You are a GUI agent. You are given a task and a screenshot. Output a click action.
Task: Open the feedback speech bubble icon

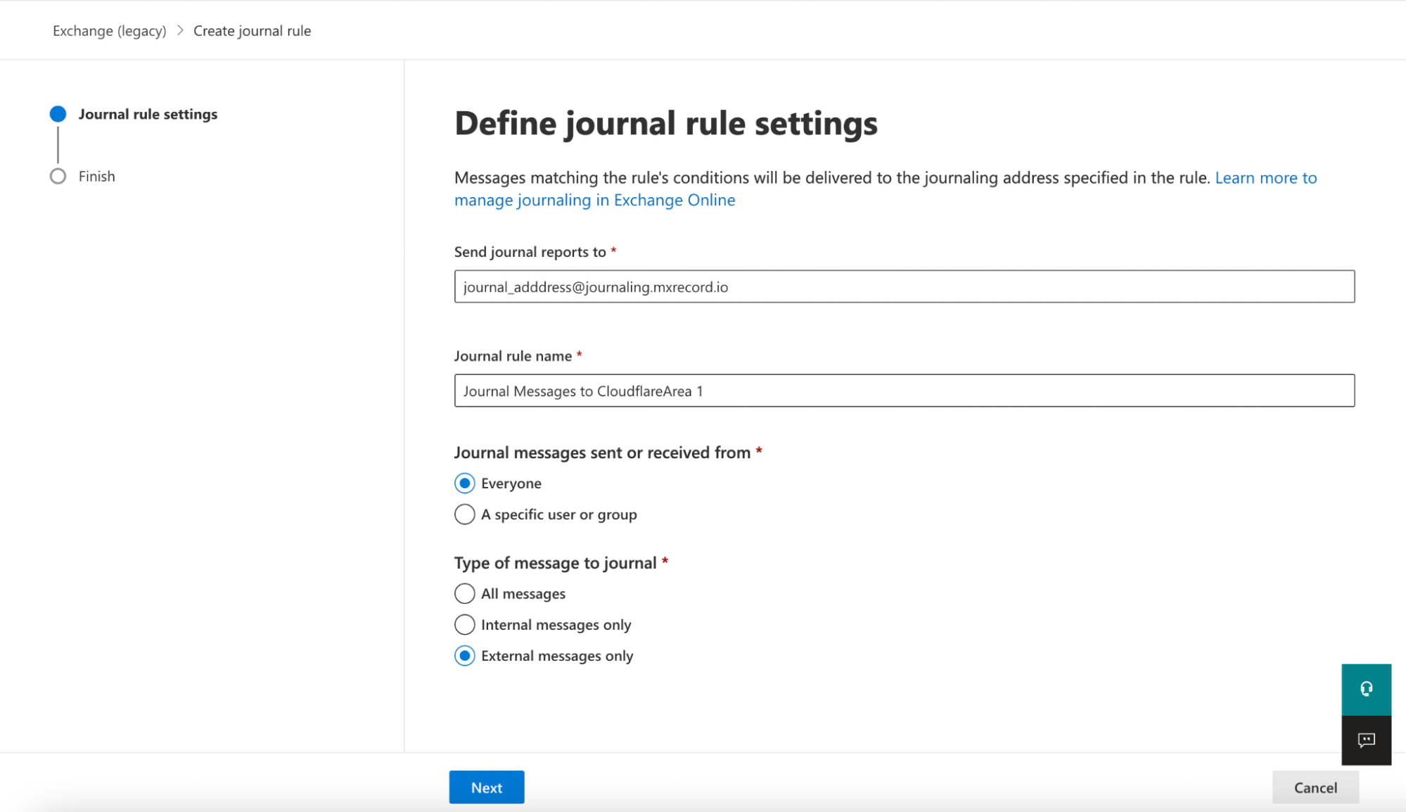point(1366,740)
